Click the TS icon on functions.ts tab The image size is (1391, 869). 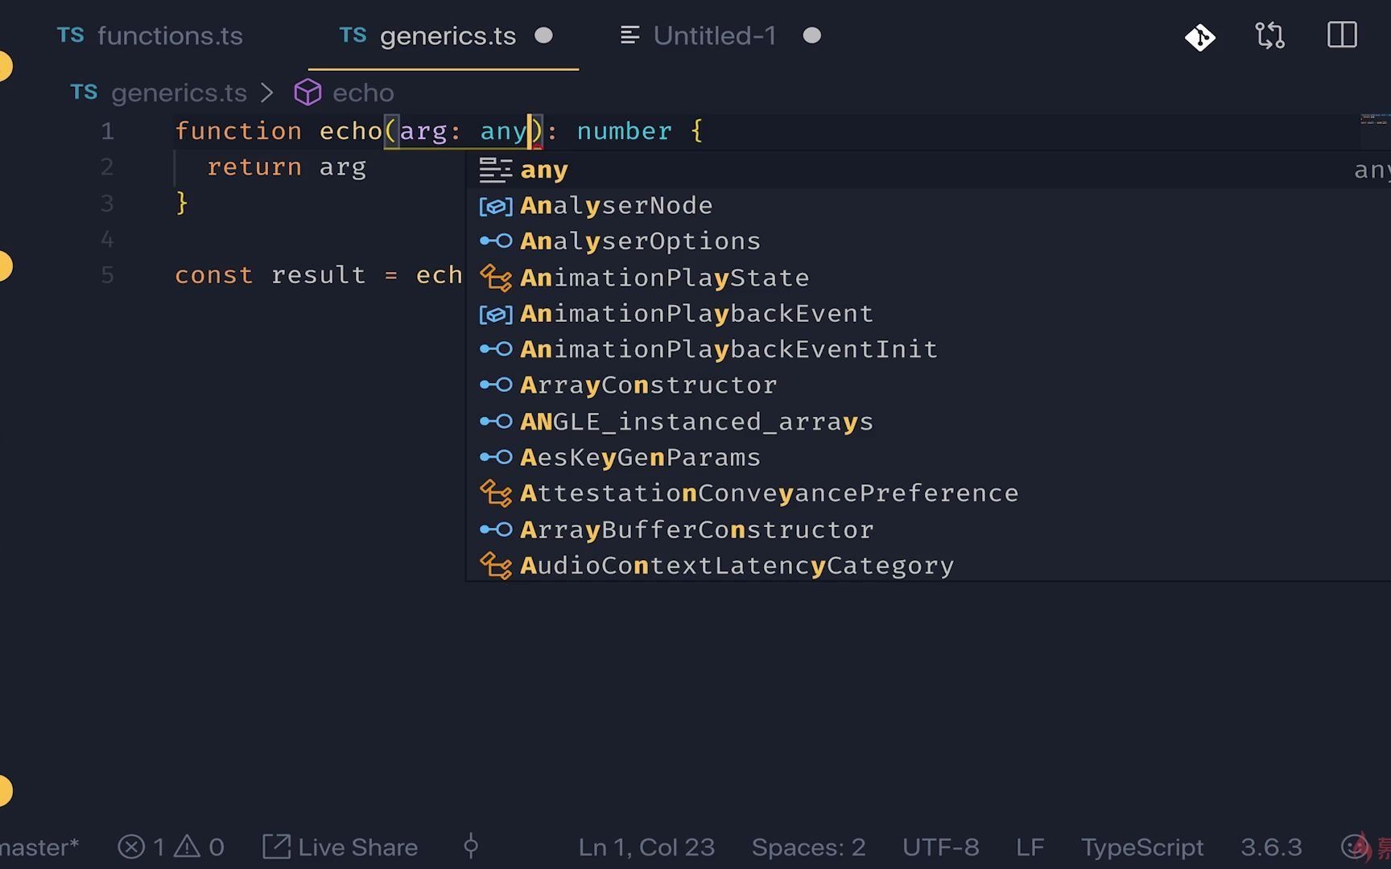click(71, 35)
